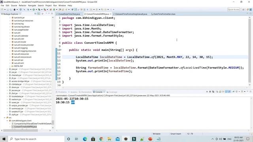Viewport: 253px width, 142px height.
Task: Click the Pin Console icon
Action: pyautogui.click(x=233, y=92)
